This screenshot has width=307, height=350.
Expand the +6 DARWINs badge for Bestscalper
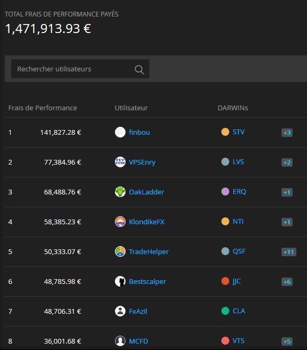[287, 282]
